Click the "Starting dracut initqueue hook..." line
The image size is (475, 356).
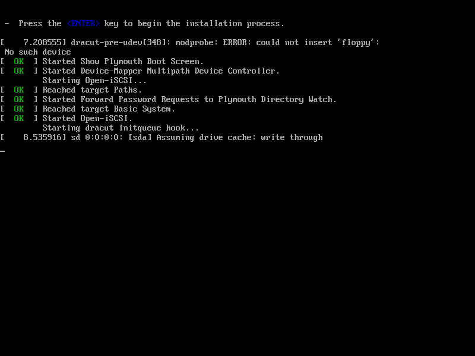click(x=121, y=128)
